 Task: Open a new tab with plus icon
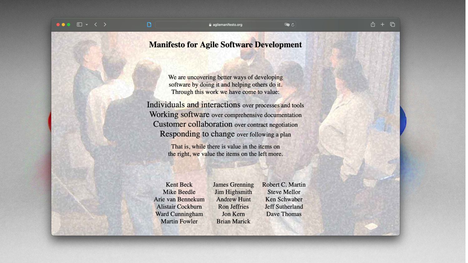click(383, 25)
